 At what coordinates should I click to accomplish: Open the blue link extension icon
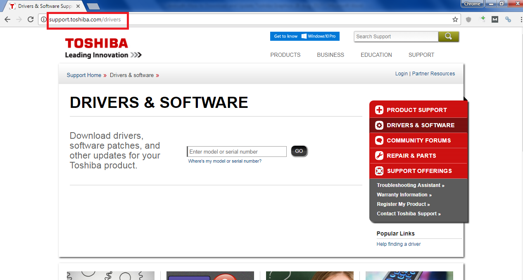pos(508,19)
